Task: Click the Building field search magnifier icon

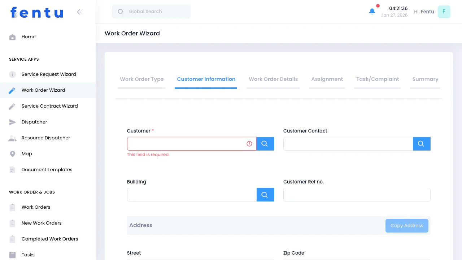Action: pos(265,194)
